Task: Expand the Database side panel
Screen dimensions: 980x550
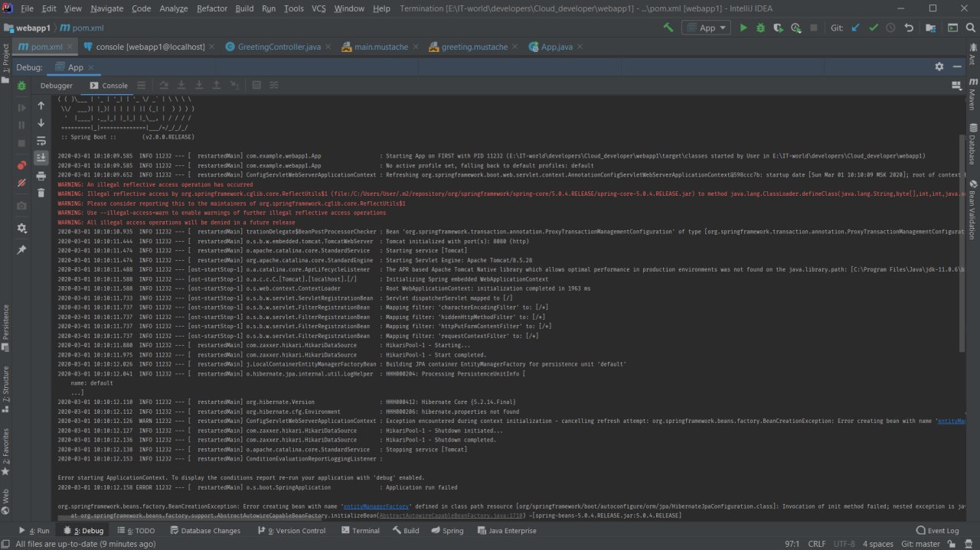Action: (972, 144)
